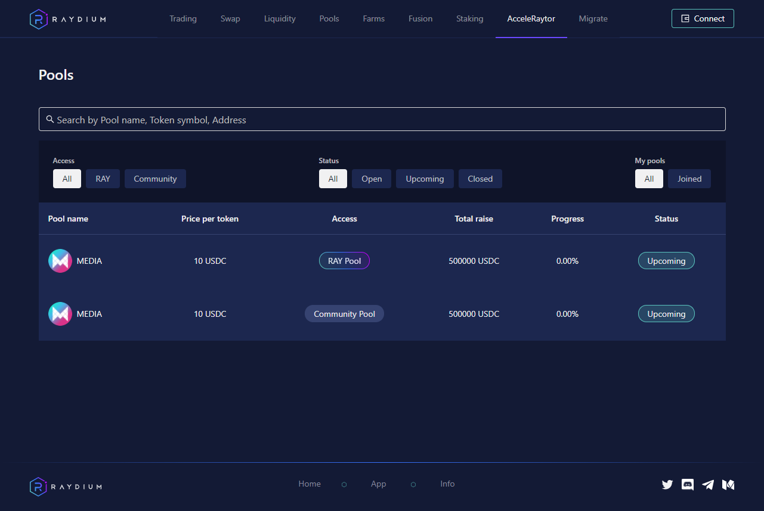
Task: Click MEDIA name in Community Pool row
Action: click(89, 314)
